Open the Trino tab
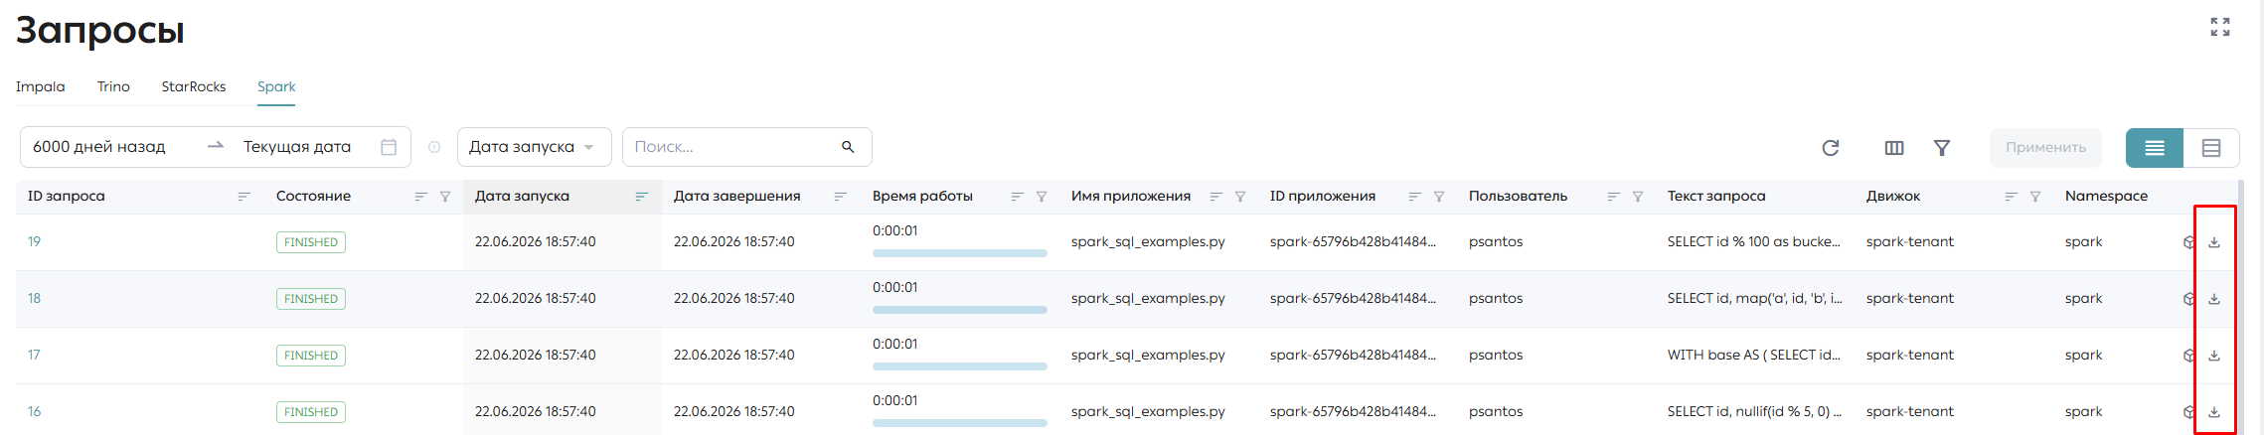2264x435 pixels. (x=113, y=86)
